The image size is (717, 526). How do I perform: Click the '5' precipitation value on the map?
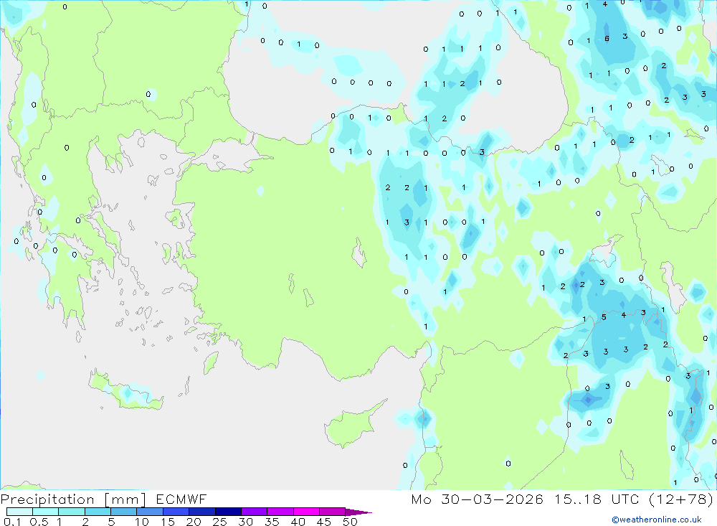point(604,316)
